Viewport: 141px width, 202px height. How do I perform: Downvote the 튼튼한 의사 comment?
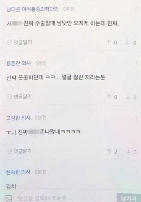(131, 97)
